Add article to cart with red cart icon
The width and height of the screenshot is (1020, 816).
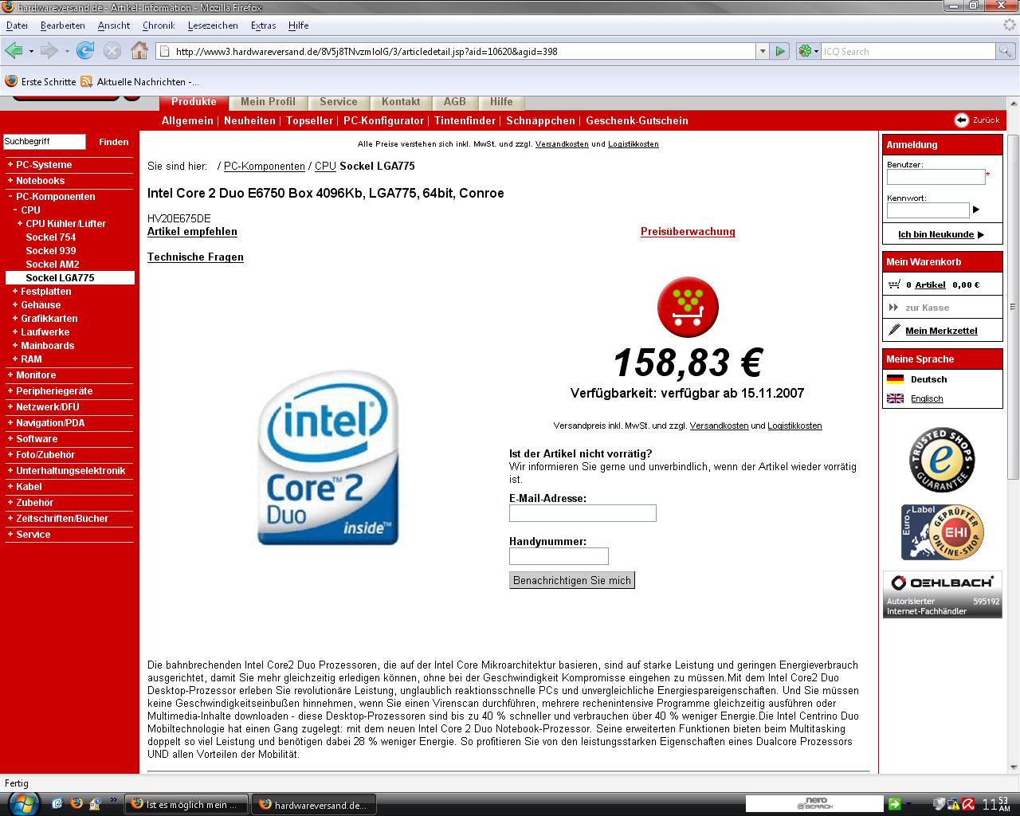(x=688, y=307)
